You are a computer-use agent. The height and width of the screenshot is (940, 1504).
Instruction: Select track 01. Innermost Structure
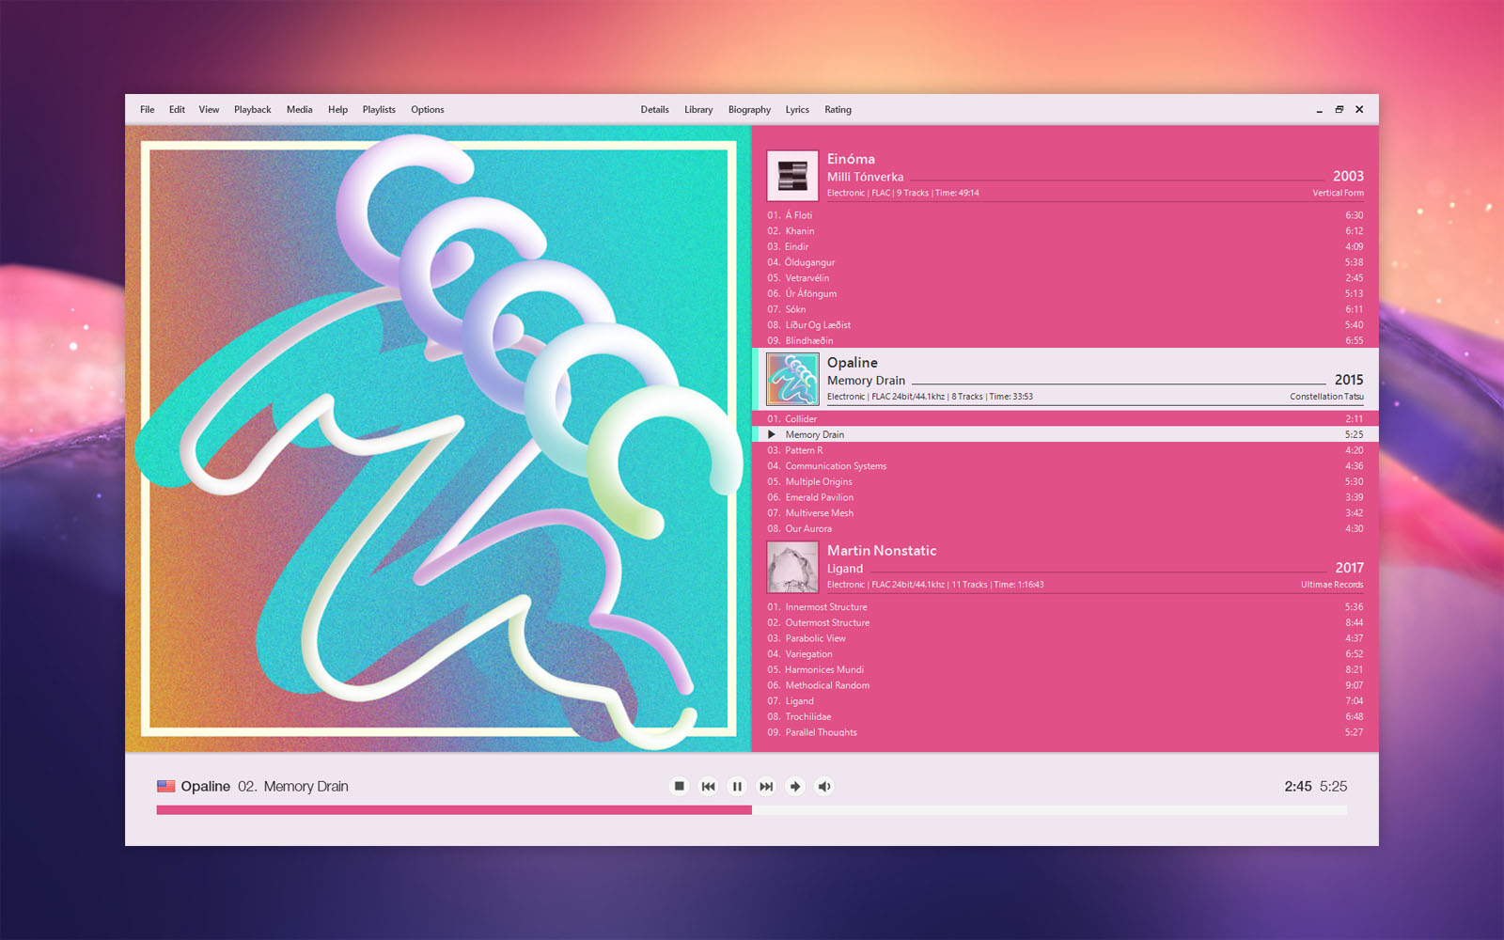(x=1065, y=607)
